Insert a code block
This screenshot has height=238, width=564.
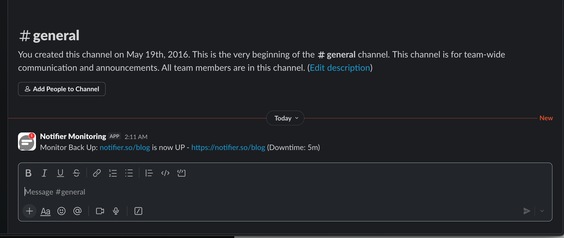[181, 173]
